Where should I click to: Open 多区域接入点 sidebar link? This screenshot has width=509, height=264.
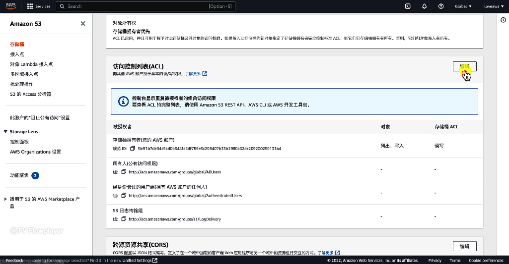(24, 74)
